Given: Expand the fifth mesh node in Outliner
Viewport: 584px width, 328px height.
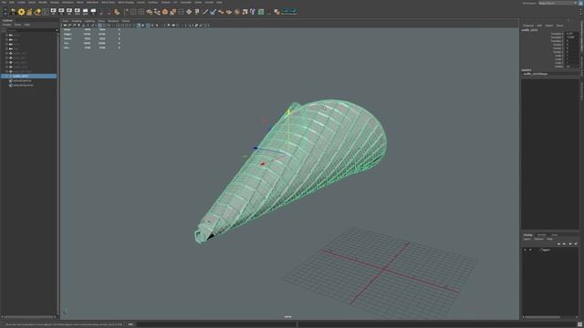Looking at the screenshot, I should coord(6,71).
